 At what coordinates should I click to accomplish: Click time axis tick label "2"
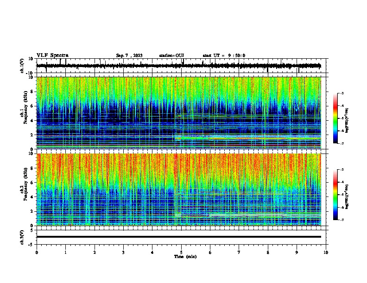pos(95,252)
